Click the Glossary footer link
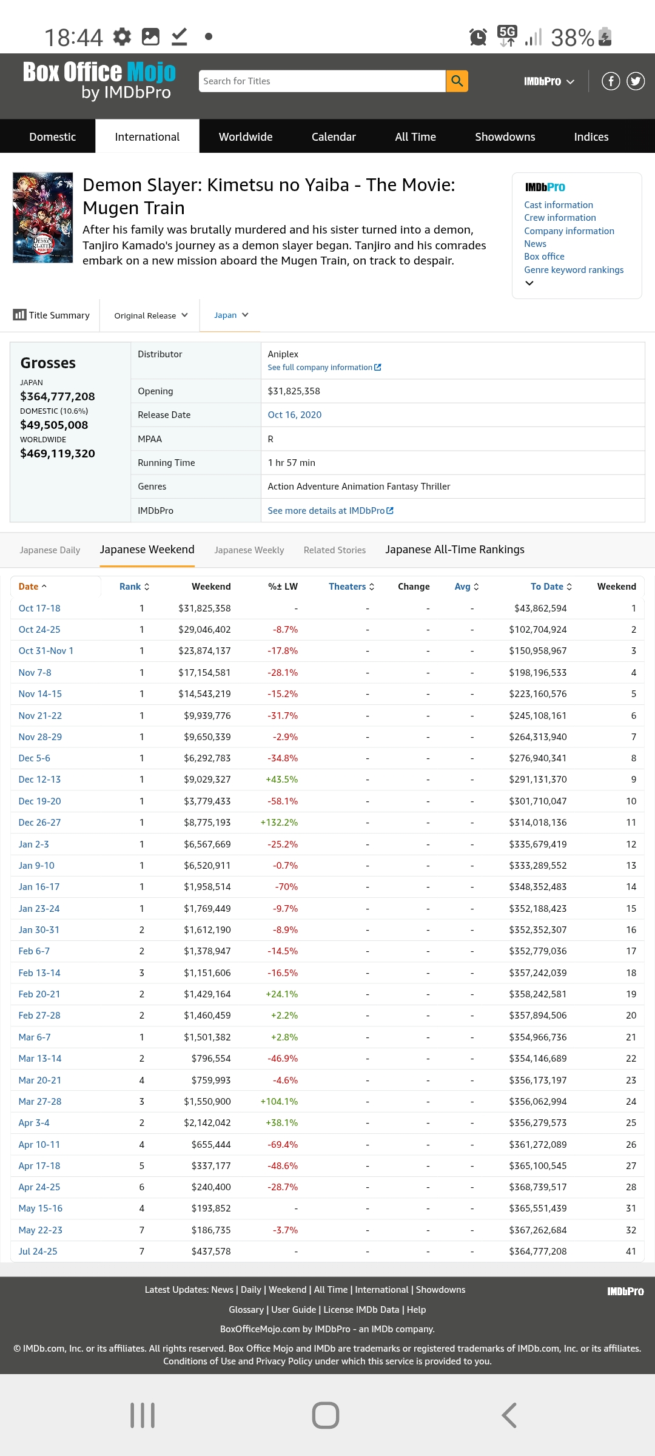 [x=246, y=1310]
